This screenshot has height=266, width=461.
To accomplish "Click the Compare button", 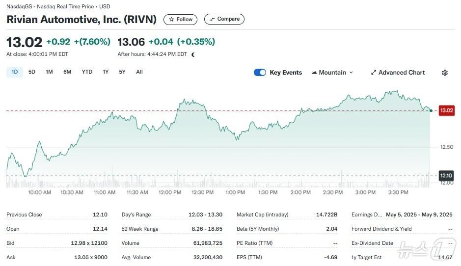I will (224, 19).
